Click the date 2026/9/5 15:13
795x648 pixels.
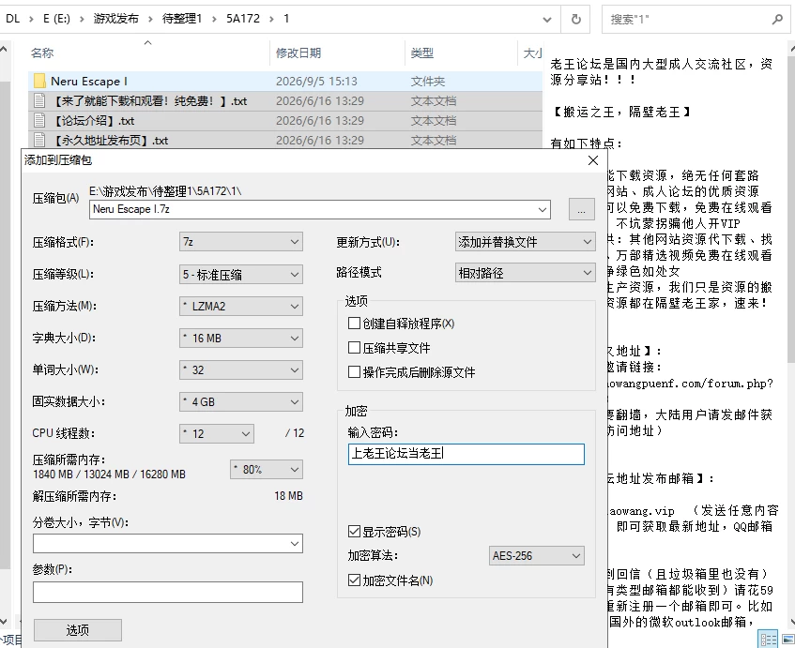(316, 81)
